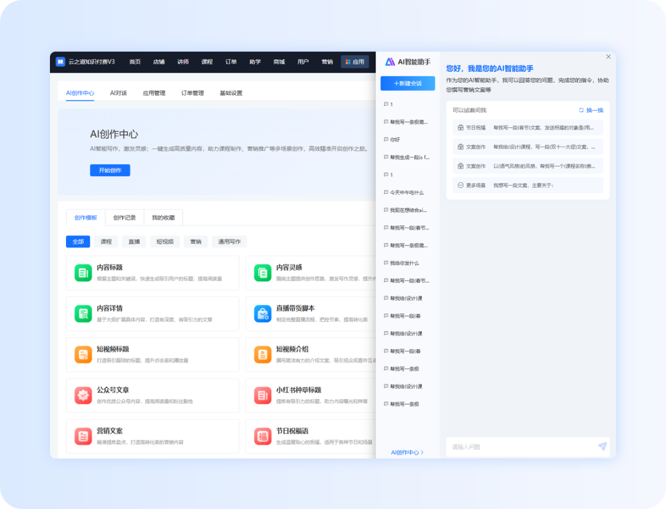Click the paper-plane send icon

click(602, 446)
